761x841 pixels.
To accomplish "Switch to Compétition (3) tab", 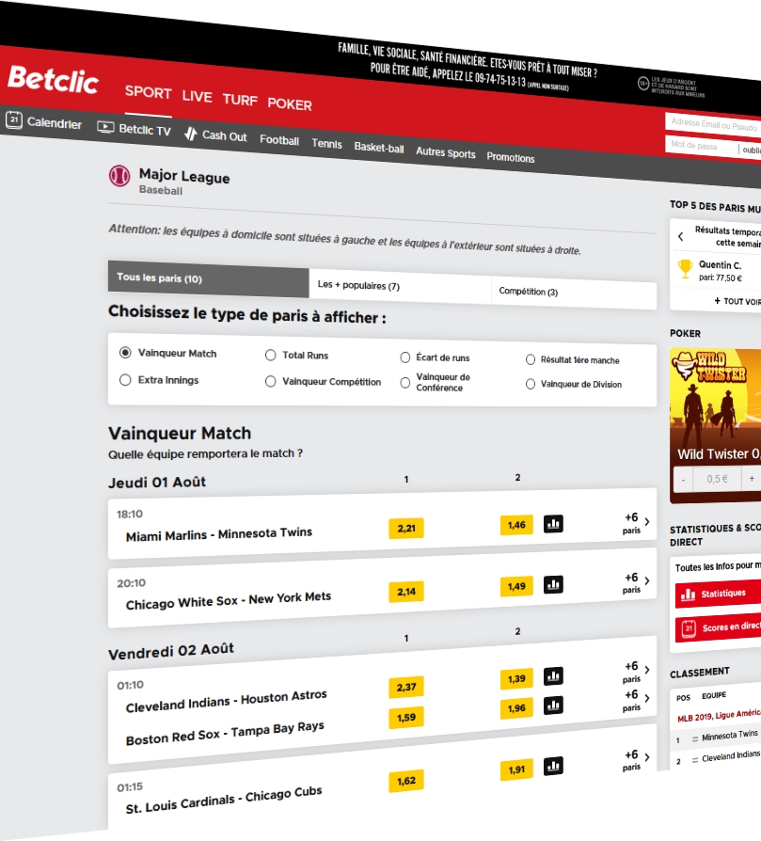I will 574,293.
